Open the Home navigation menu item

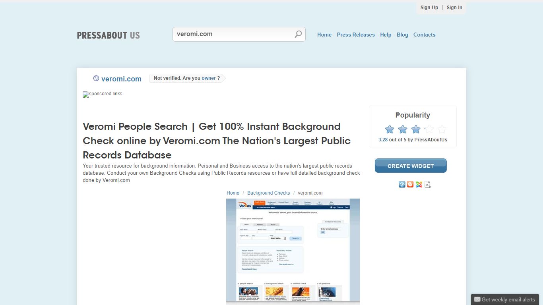[324, 35]
